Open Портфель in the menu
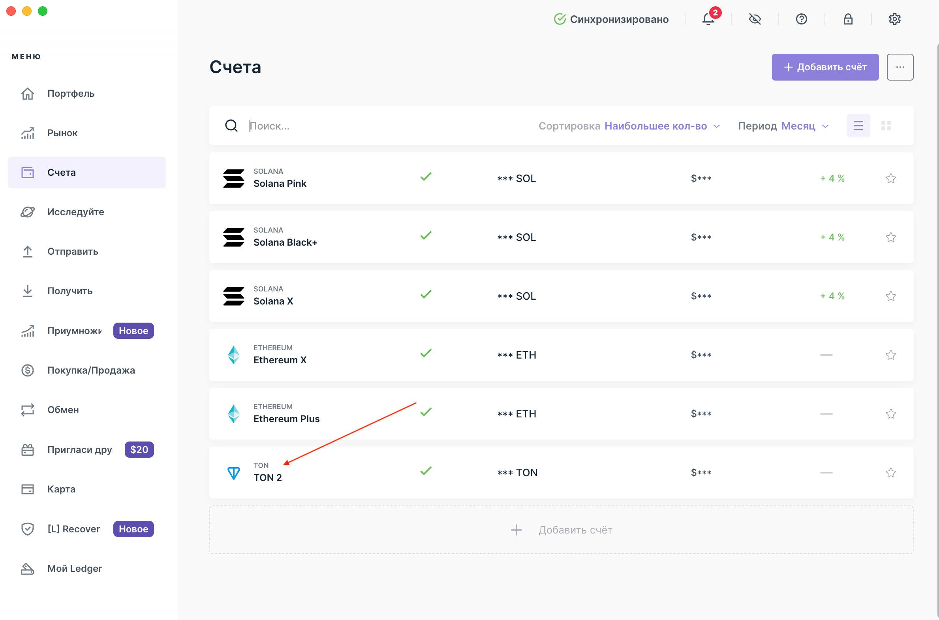939x620 pixels. tap(87, 94)
